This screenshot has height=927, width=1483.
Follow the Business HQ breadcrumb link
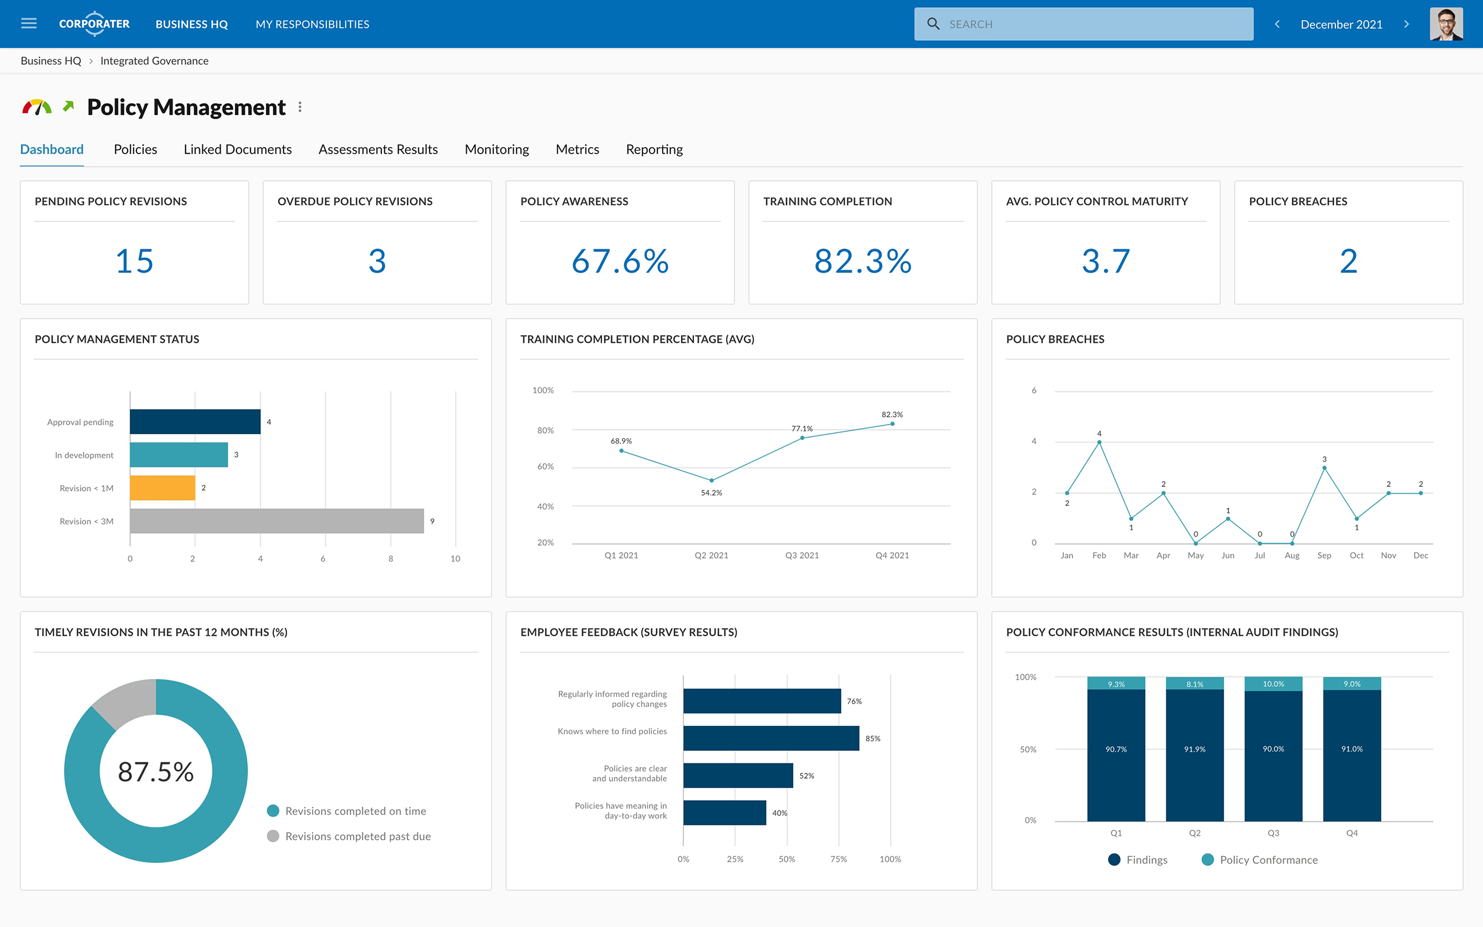click(x=51, y=60)
